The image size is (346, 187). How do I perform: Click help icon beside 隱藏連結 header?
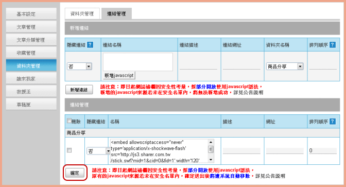(x=90, y=45)
